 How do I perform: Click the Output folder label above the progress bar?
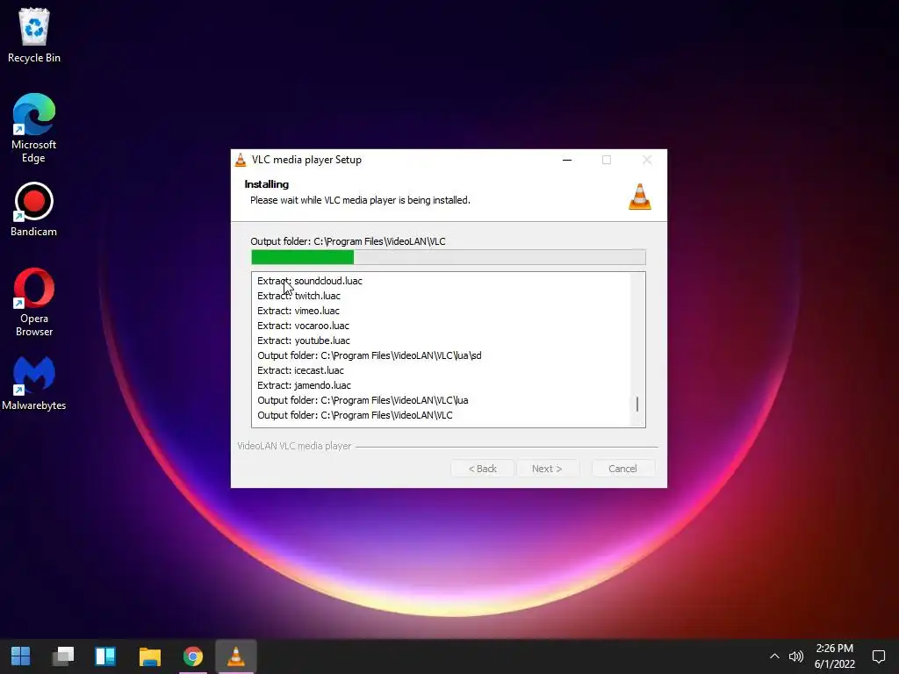click(x=348, y=241)
